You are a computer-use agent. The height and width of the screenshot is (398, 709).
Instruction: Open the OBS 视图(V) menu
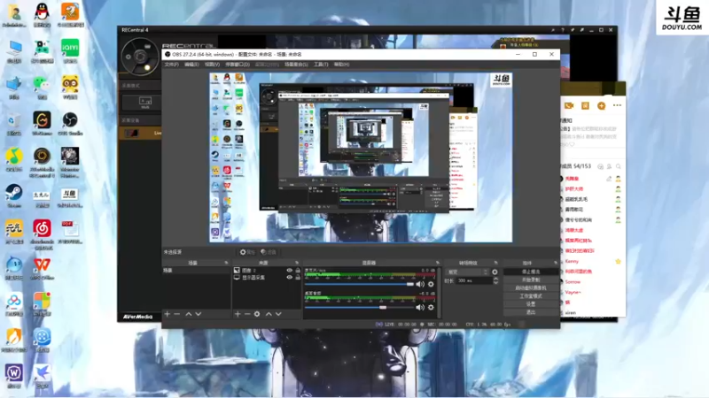point(212,65)
